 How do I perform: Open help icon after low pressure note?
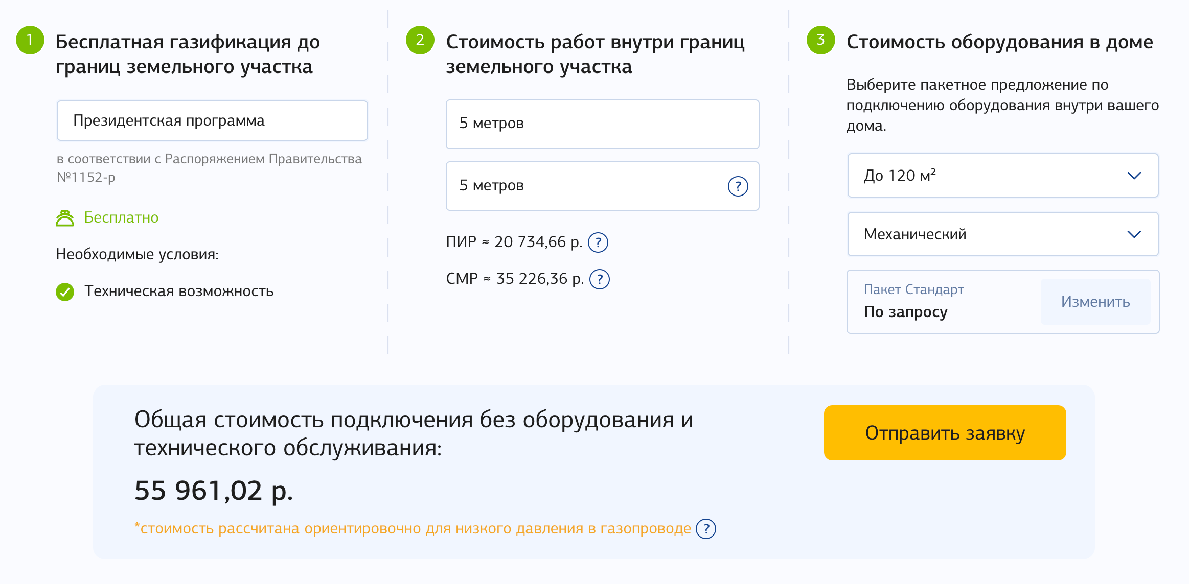point(706,529)
